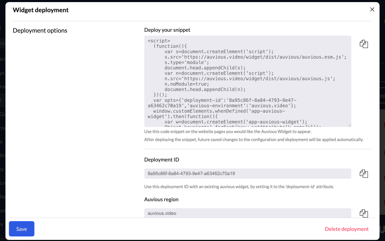Focus the Deployment ID text field
This screenshot has width=385, height=241.
point(247,174)
